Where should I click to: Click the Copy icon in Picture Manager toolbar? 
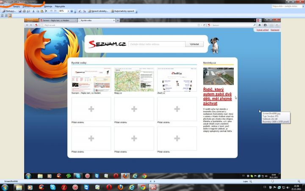coord(38,11)
